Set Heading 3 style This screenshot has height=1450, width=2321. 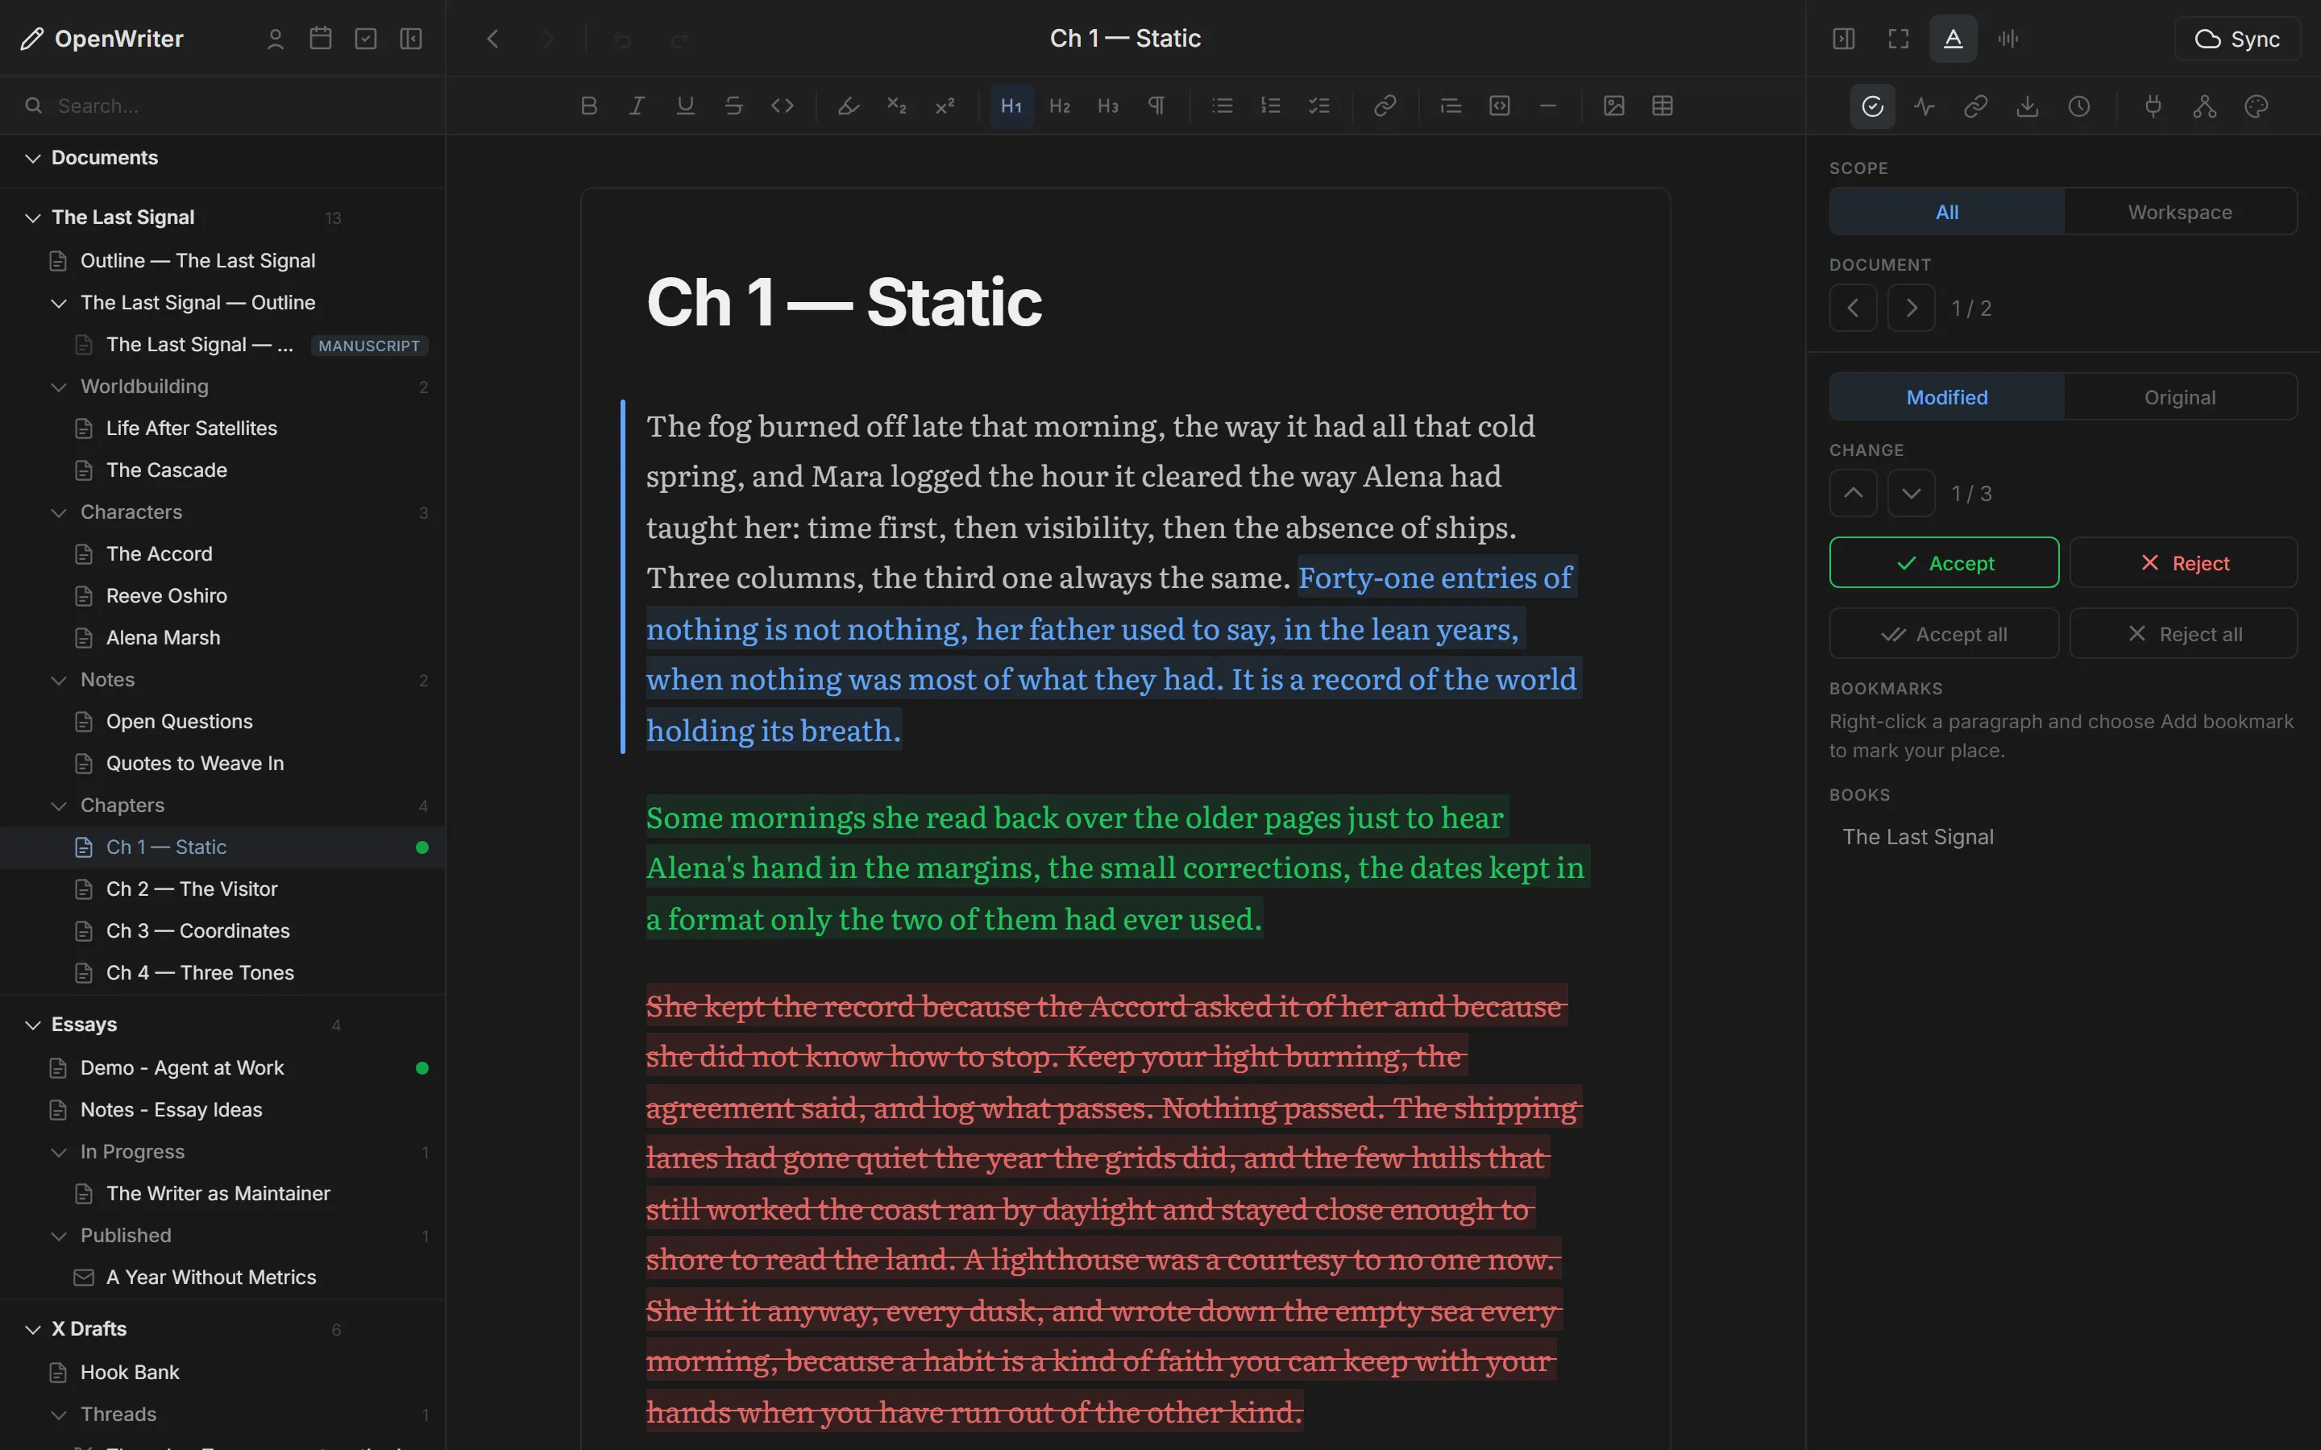[x=1108, y=106]
